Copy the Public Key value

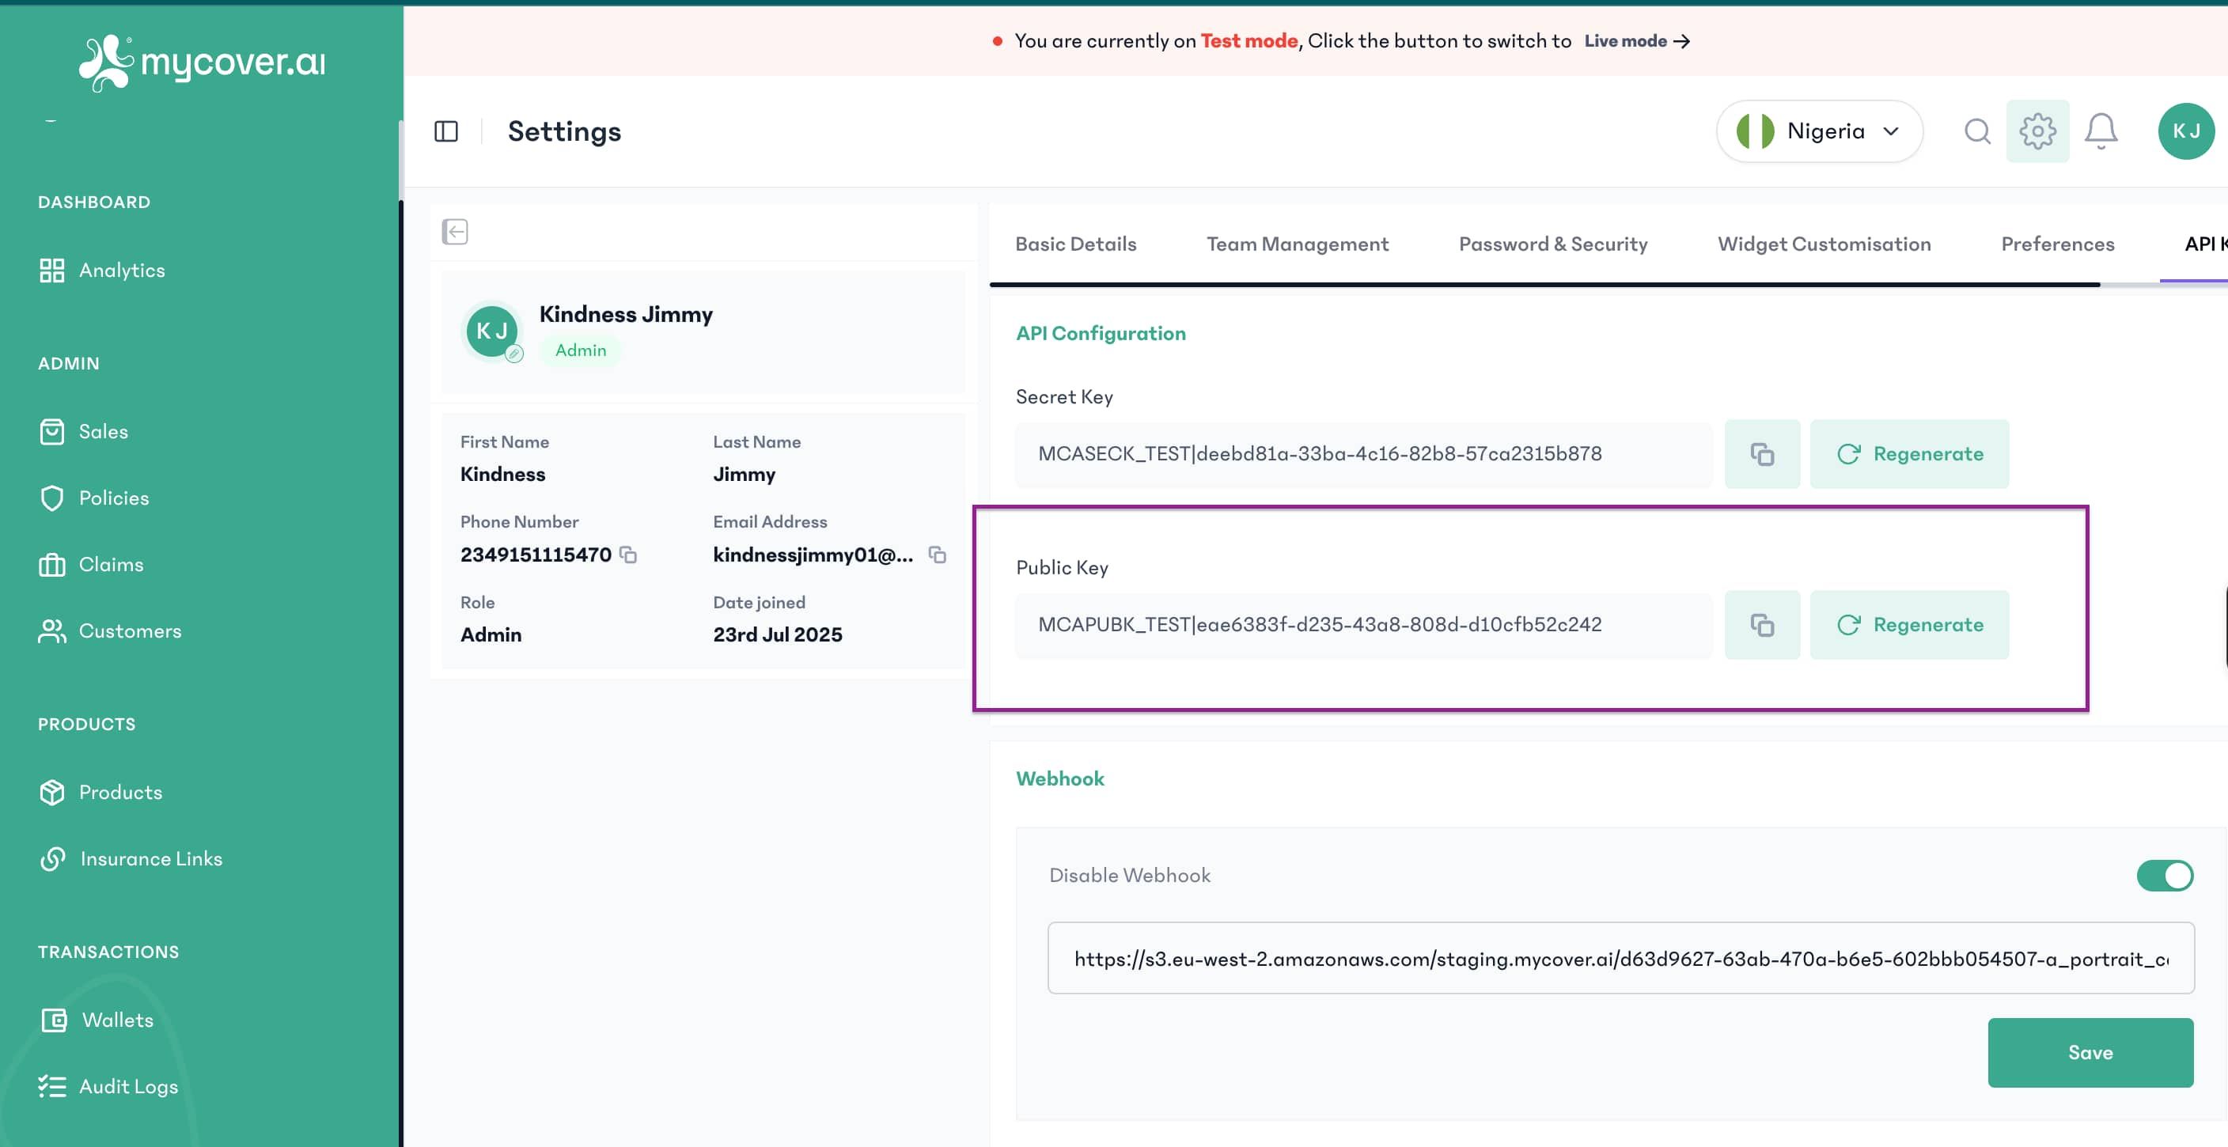(1762, 625)
